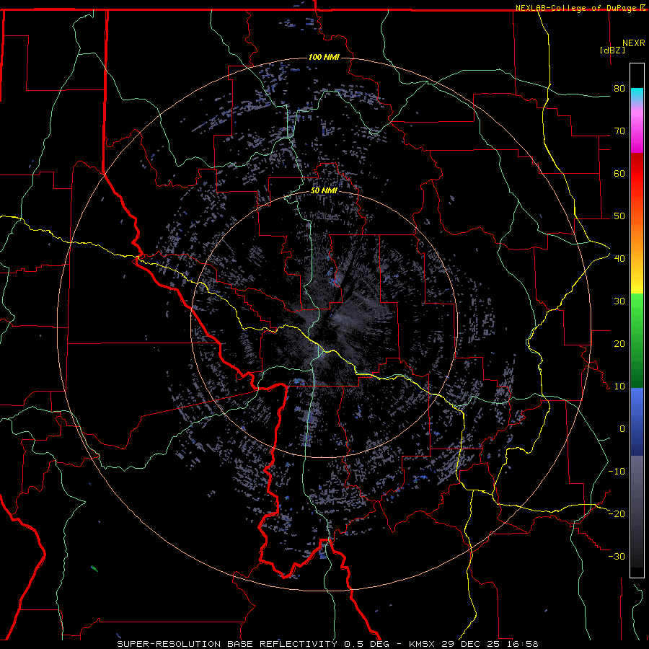The image size is (649, 649).
Task: Click the orange segment of the color bar
Action: 637,236
